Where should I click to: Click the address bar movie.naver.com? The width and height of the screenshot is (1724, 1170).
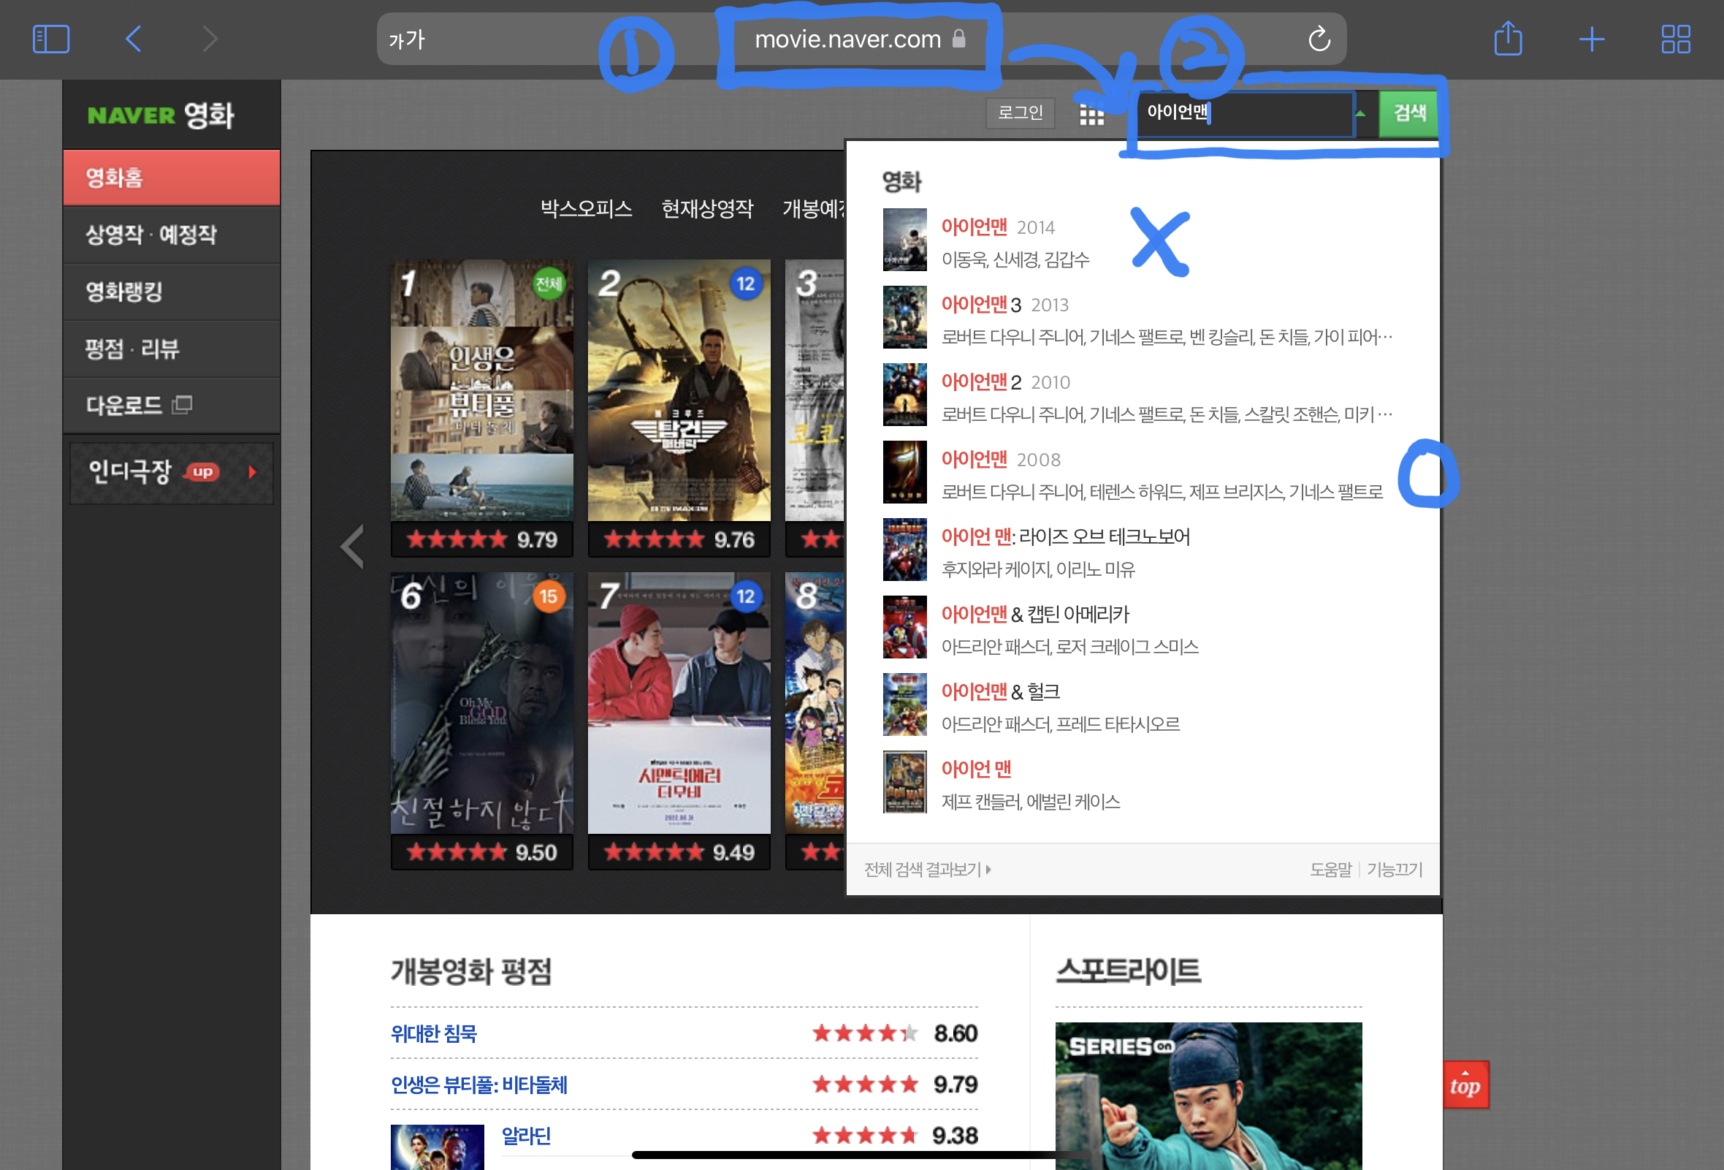coord(860,39)
